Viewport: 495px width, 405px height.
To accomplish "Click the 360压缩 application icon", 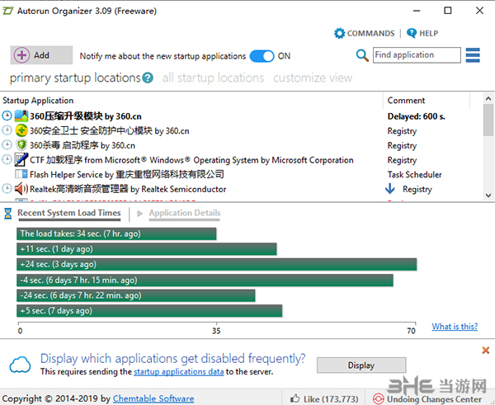I will pyautogui.click(x=21, y=115).
